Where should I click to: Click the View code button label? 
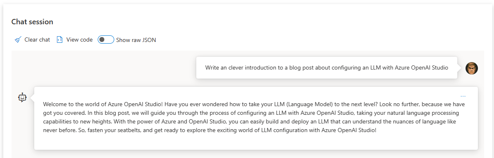click(80, 40)
